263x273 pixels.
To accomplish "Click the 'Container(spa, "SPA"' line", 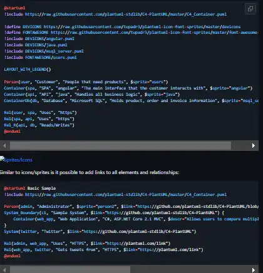I will [x=128, y=88].
